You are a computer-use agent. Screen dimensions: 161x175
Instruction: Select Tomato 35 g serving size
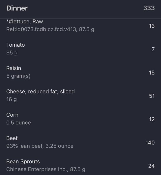click(x=12, y=53)
